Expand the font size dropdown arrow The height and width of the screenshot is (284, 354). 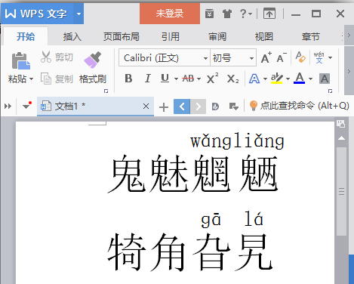coord(251,58)
